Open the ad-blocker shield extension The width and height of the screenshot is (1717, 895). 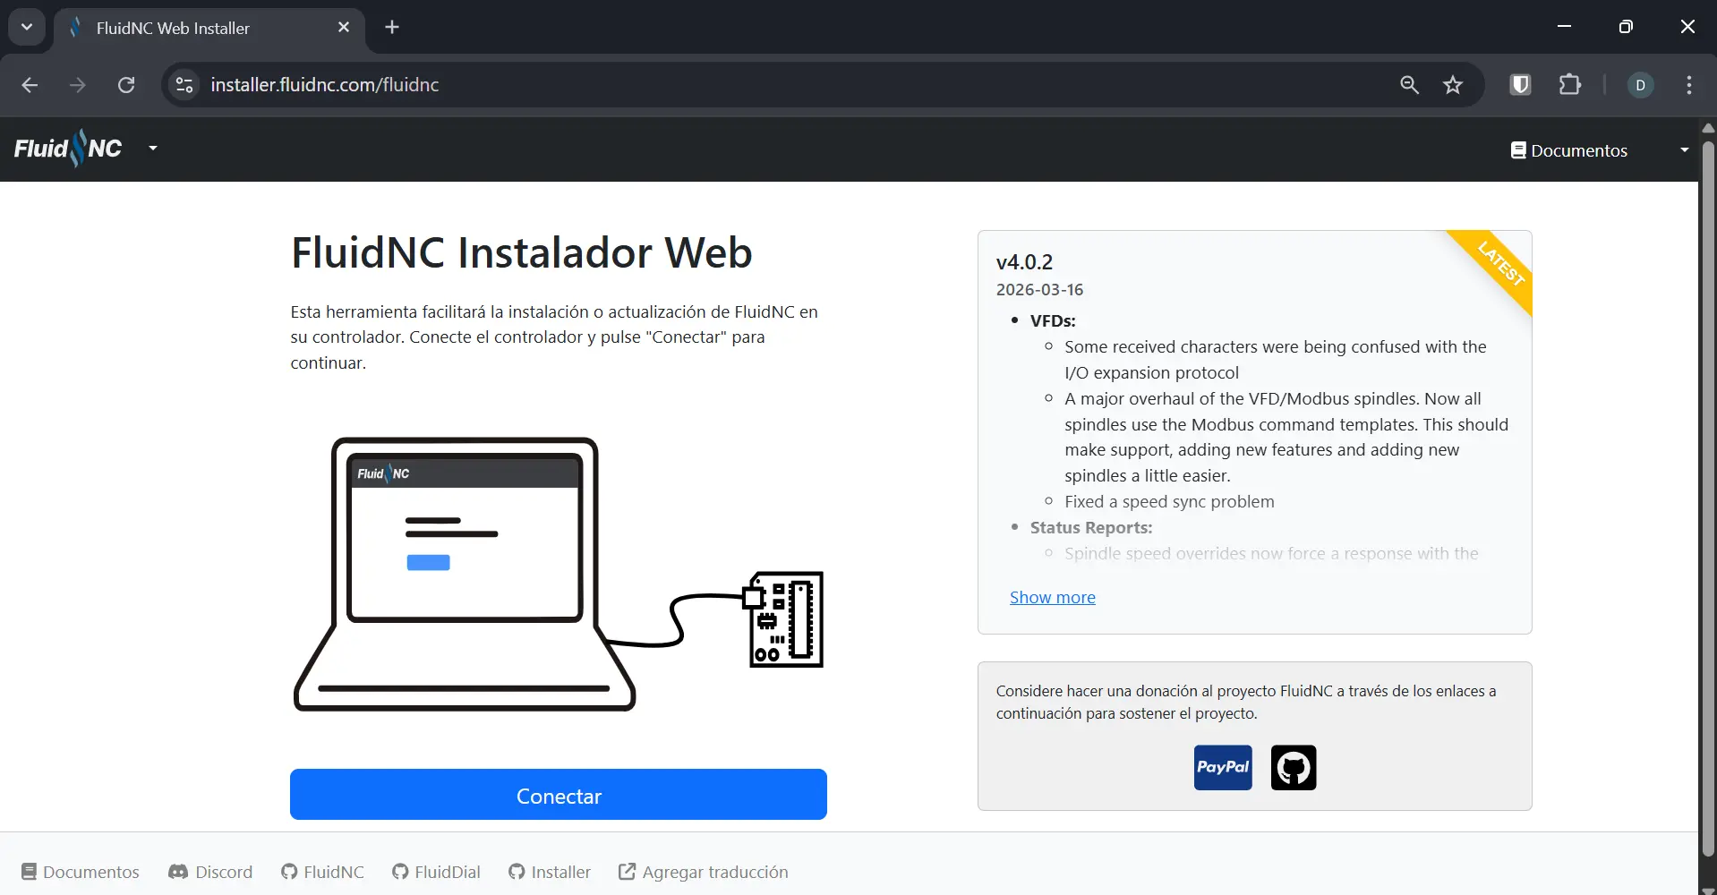[x=1519, y=84]
